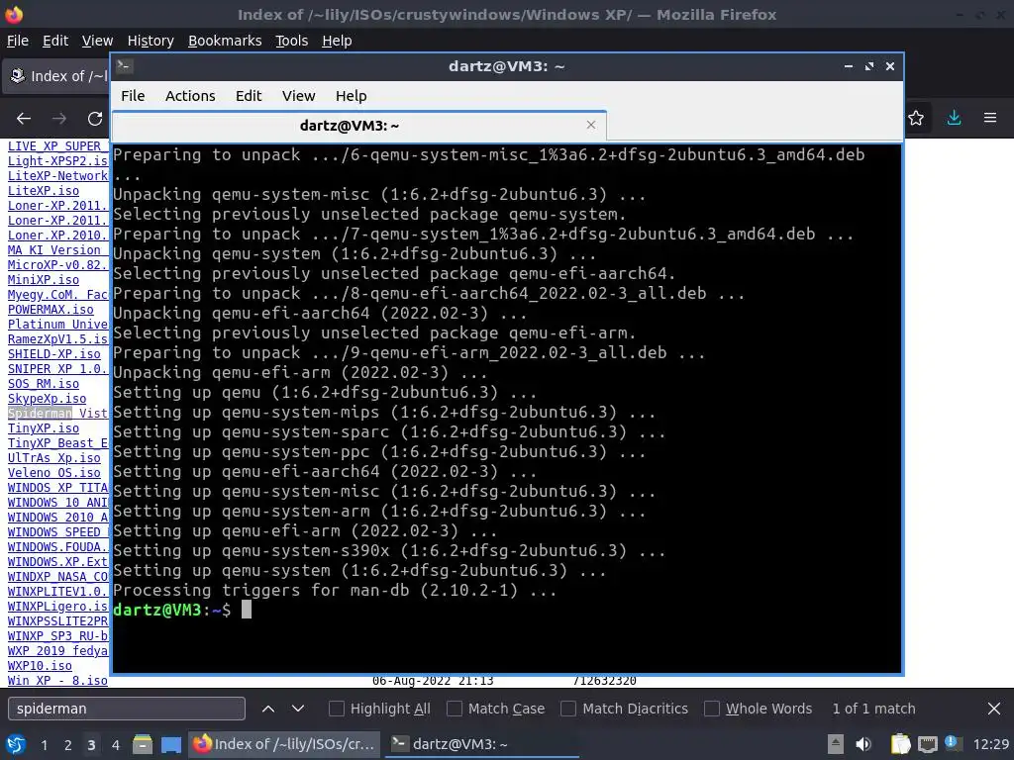1014x760 pixels.
Task: Activate dartz@VM3 terminal from taskbar
Action: tap(482, 744)
